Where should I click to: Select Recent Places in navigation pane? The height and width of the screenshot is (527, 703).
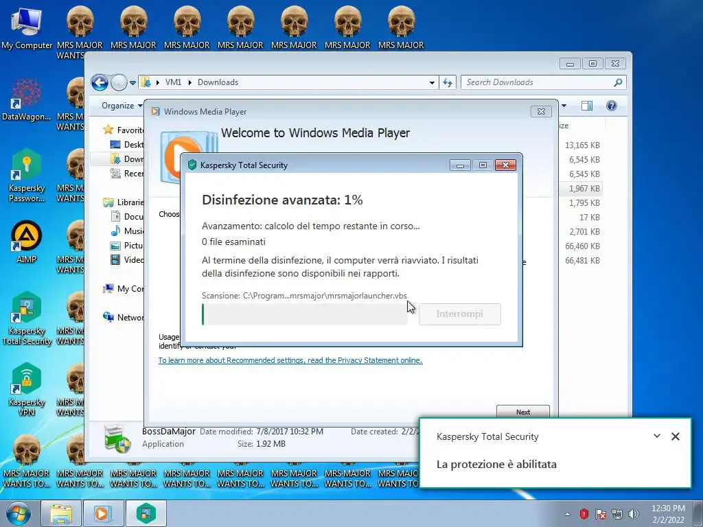(127, 174)
